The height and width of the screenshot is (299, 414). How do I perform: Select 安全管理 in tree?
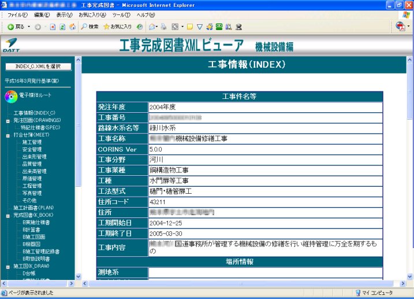coord(32,149)
